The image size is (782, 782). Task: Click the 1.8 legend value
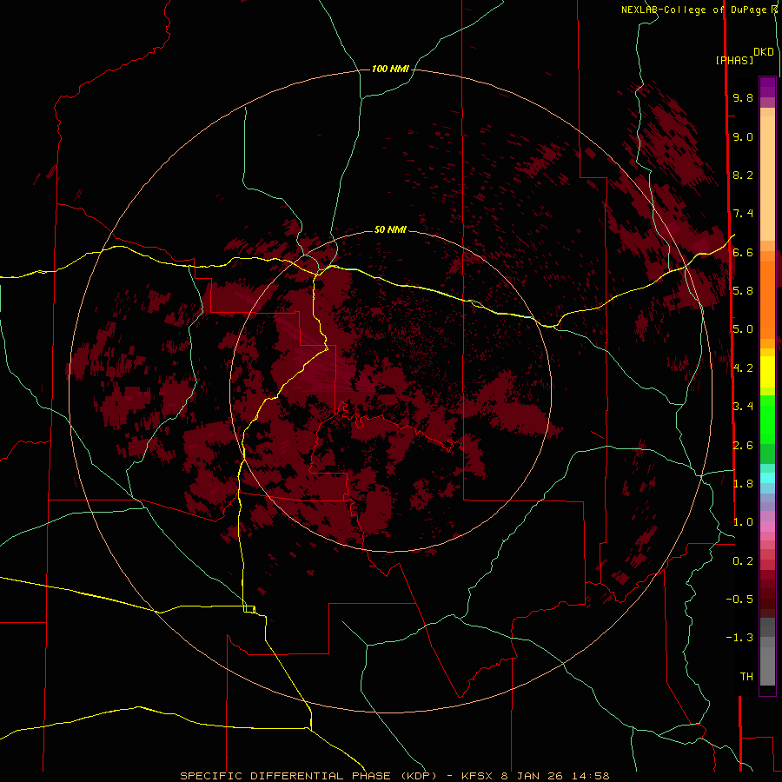click(743, 484)
